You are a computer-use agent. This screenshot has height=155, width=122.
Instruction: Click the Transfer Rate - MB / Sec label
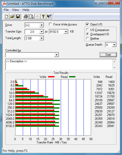click(x=52, y=142)
